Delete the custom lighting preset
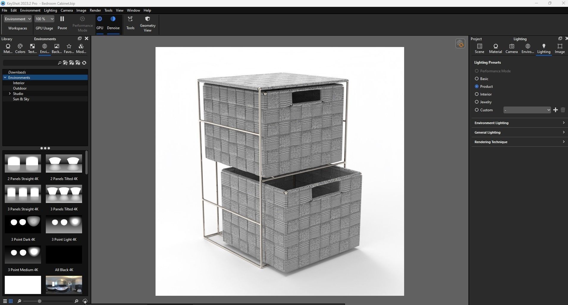 563,110
